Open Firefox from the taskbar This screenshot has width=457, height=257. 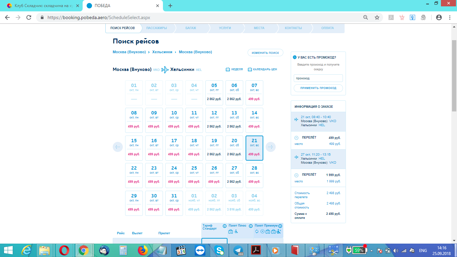coord(143,250)
